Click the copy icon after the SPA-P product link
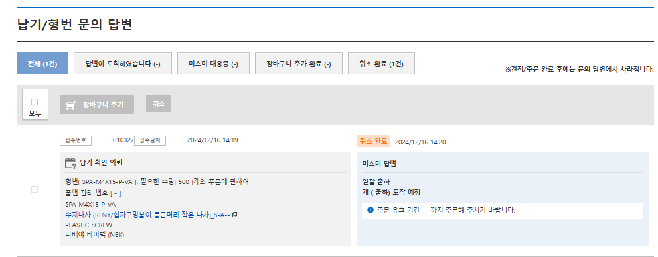This screenshot has height=257, width=658. tap(235, 215)
